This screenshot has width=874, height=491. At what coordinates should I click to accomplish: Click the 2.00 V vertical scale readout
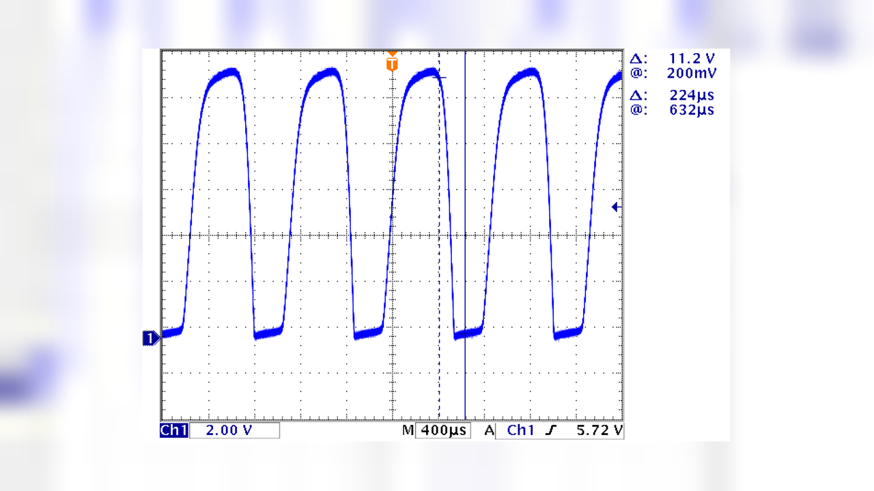tap(229, 430)
